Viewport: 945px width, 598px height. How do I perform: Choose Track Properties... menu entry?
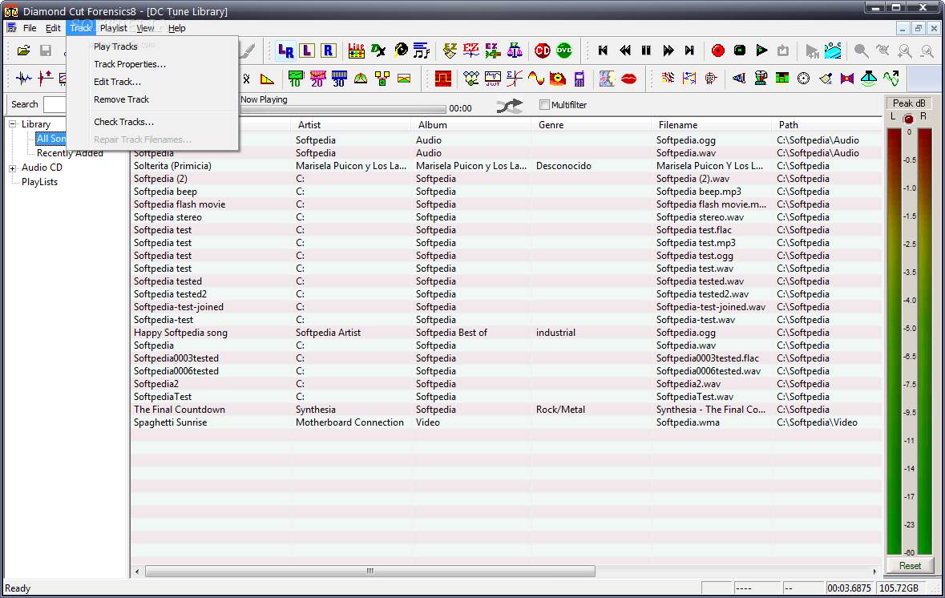[x=130, y=64]
